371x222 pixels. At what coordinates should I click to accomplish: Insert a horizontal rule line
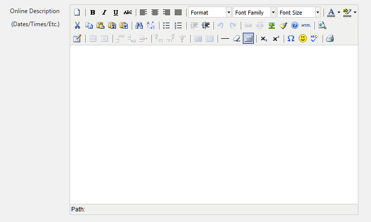coord(225,38)
